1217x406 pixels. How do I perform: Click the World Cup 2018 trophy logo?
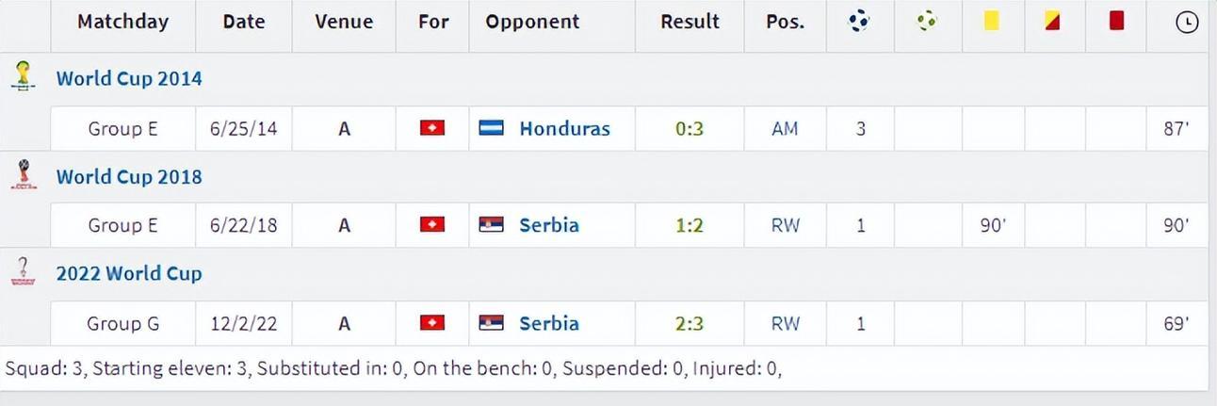tap(23, 174)
